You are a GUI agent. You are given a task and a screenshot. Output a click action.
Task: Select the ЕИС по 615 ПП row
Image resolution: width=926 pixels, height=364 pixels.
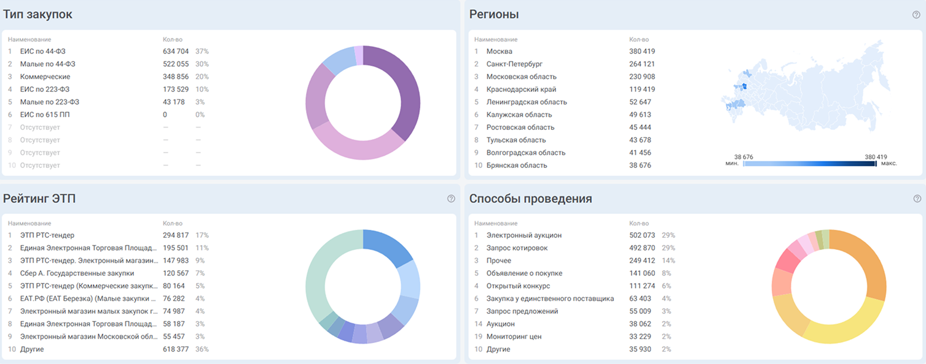[x=109, y=115]
